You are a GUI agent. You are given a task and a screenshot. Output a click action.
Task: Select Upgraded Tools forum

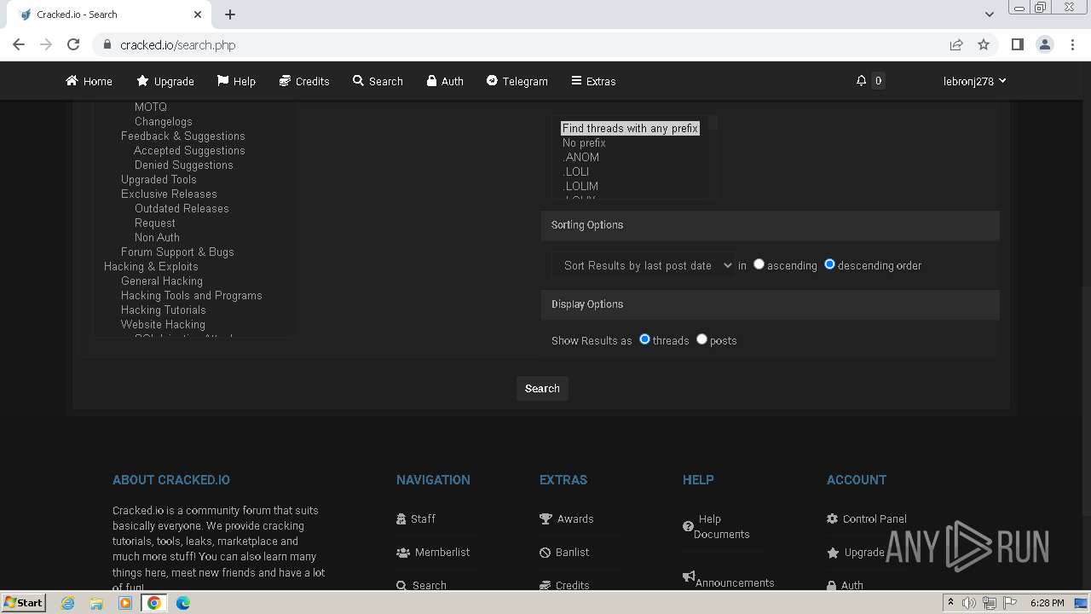159,179
